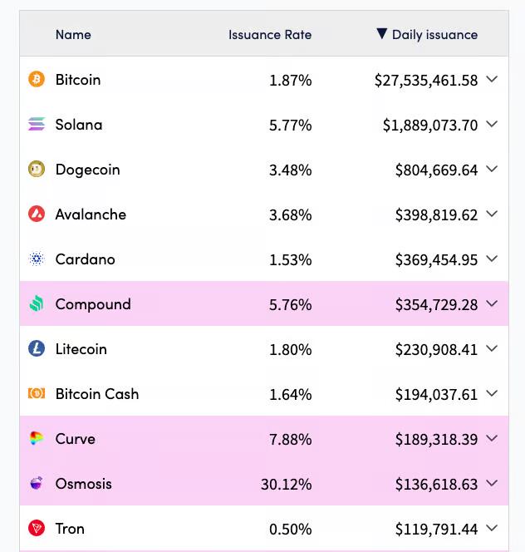The image size is (525, 552).
Task: Click the Curve logo icon
Action: [37, 439]
